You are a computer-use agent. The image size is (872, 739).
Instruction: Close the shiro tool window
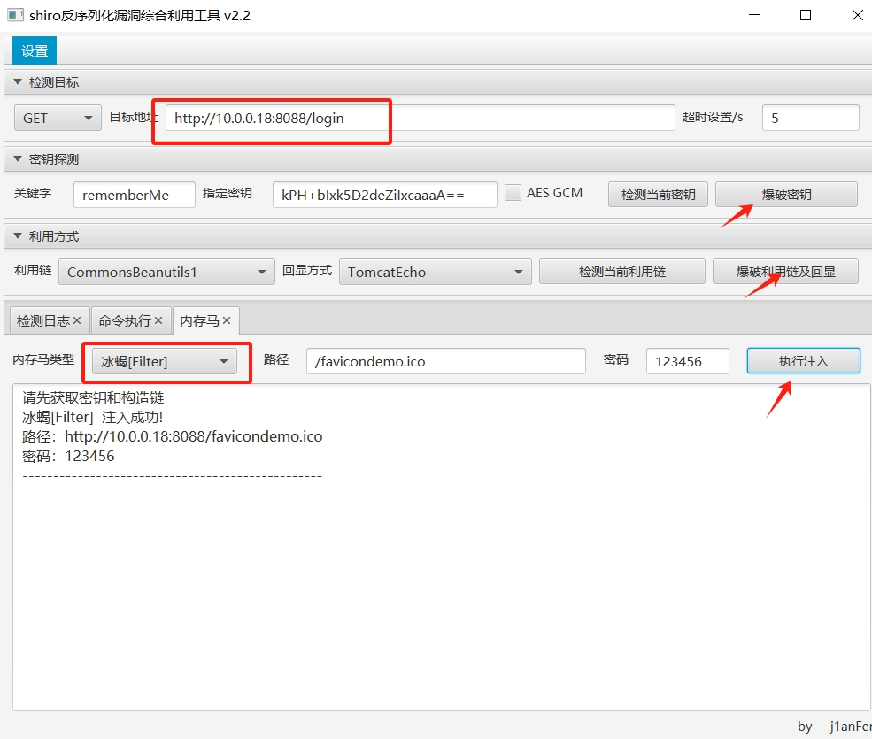click(857, 15)
